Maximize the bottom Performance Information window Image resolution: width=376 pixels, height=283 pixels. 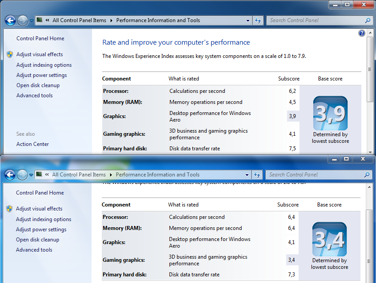coord(346,159)
